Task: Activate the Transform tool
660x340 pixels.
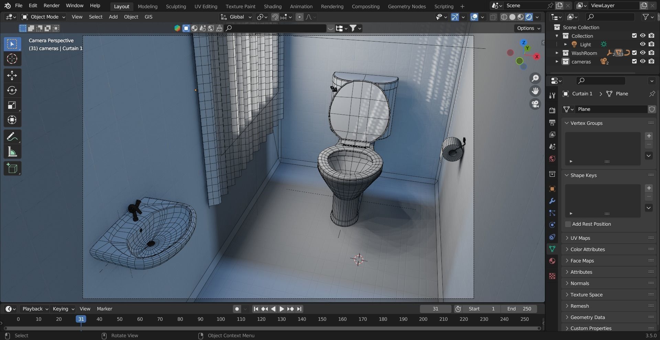Action: (x=12, y=120)
